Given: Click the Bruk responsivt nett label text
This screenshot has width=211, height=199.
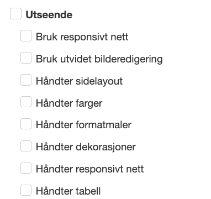Looking at the screenshot, I should [x=82, y=37].
